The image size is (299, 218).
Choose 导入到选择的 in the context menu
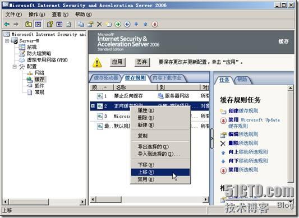click(160, 154)
